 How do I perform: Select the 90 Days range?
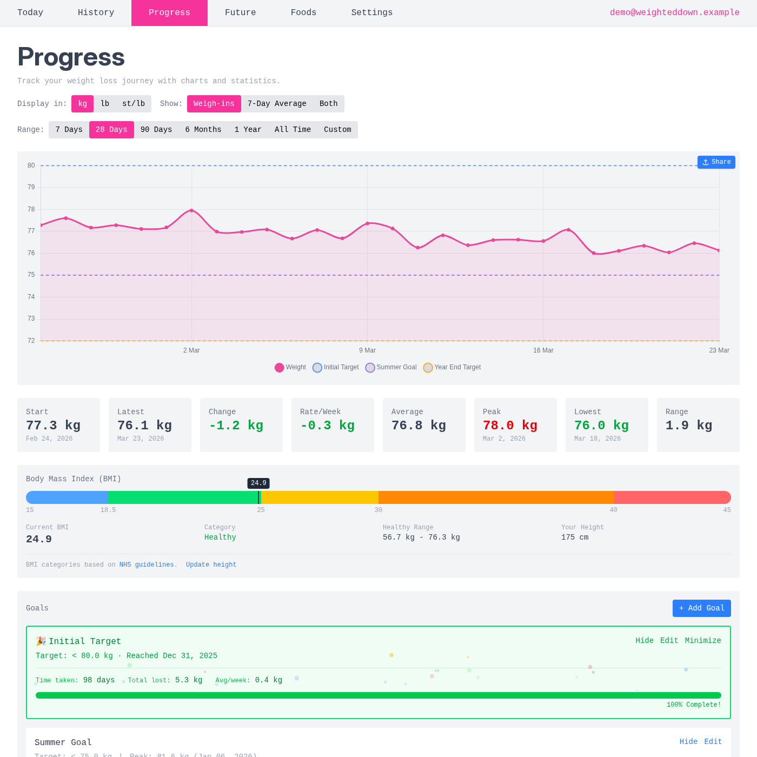coord(156,130)
